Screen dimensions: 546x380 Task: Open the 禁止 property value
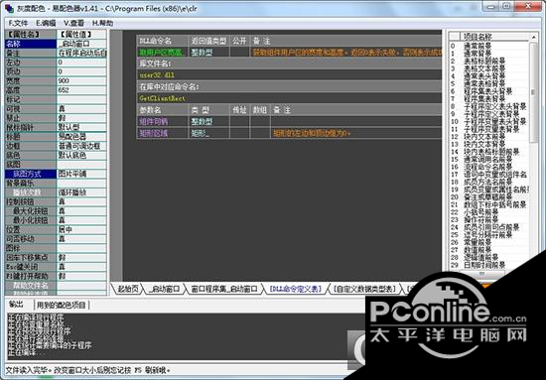tap(81, 118)
